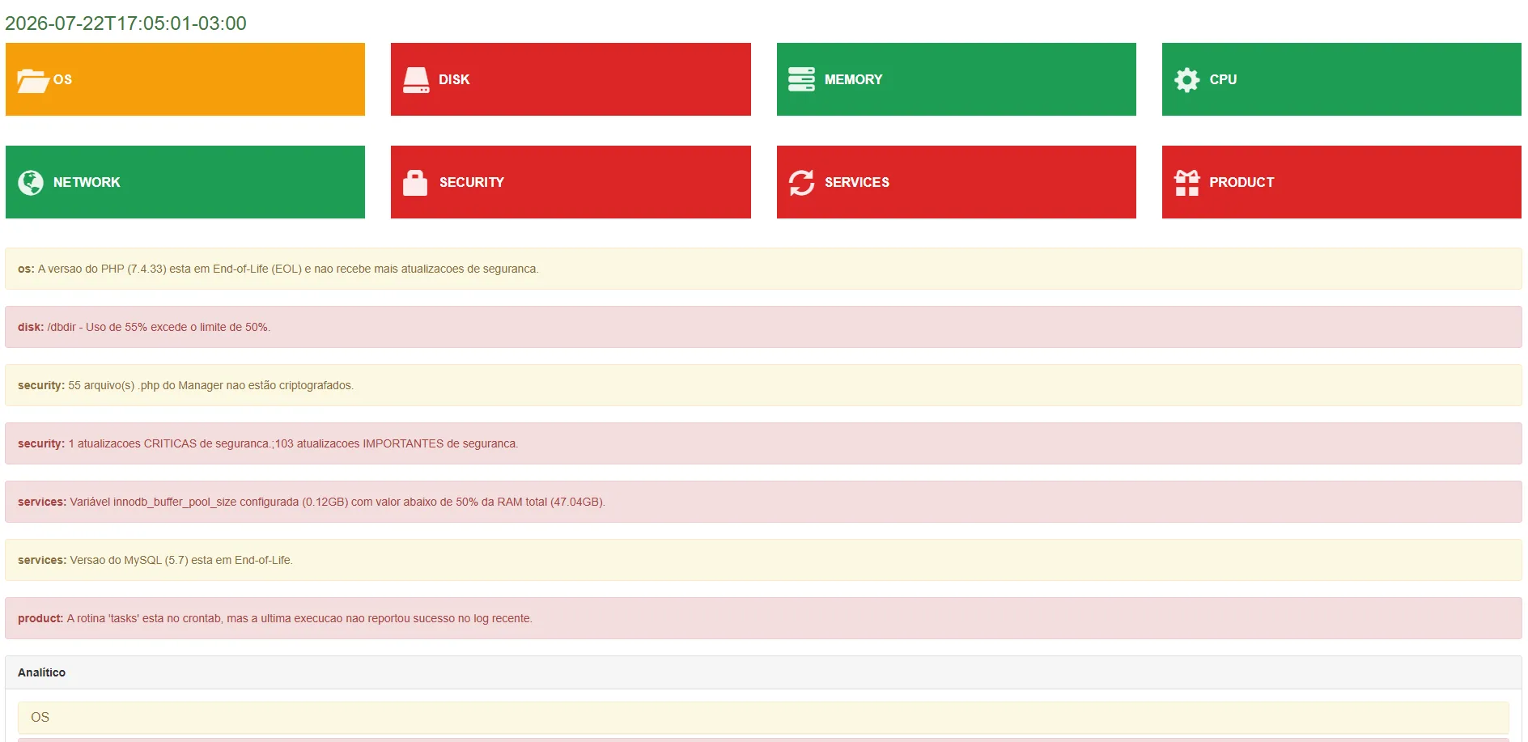Open the red DISK status tile
The width and height of the screenshot is (1528, 742).
[x=571, y=79]
